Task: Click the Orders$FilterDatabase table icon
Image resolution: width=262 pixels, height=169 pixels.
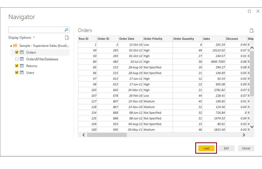Action: pos(22,59)
